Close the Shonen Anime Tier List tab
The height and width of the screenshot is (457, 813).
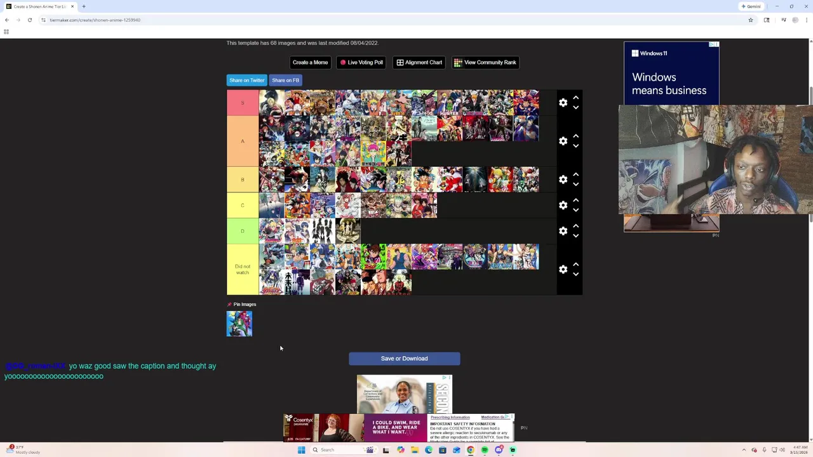coord(72,6)
